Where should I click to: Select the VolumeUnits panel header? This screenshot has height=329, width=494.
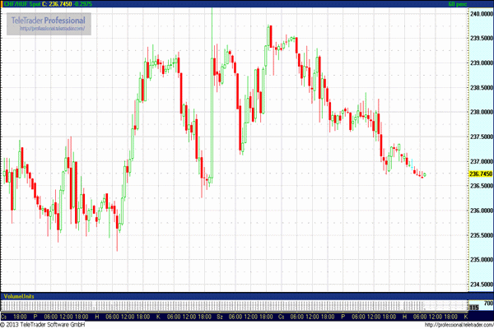tap(19, 295)
